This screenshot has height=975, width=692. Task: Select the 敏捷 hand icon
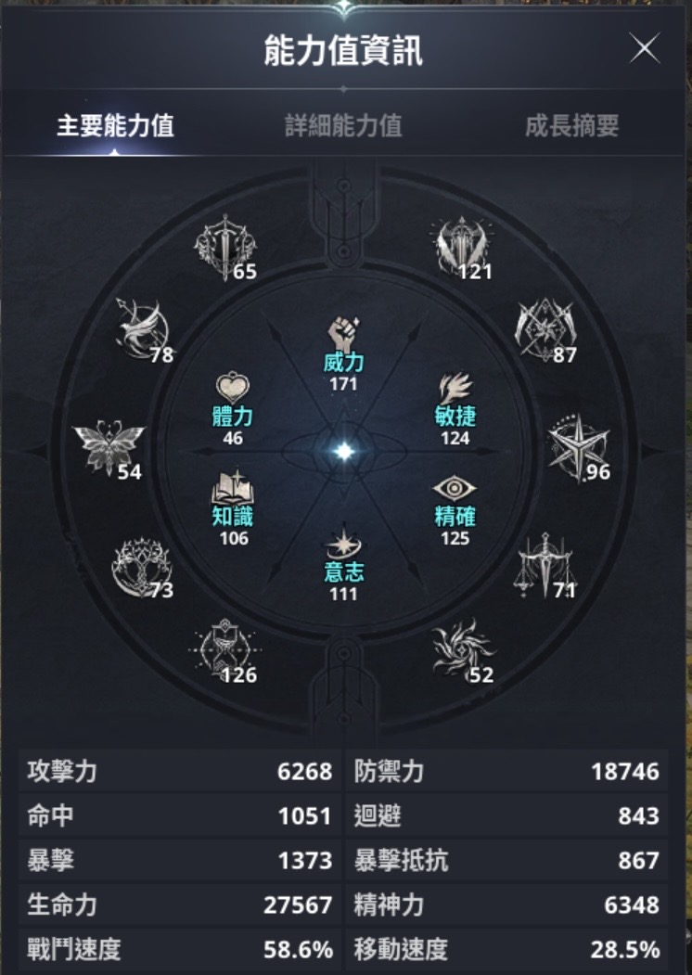click(455, 388)
